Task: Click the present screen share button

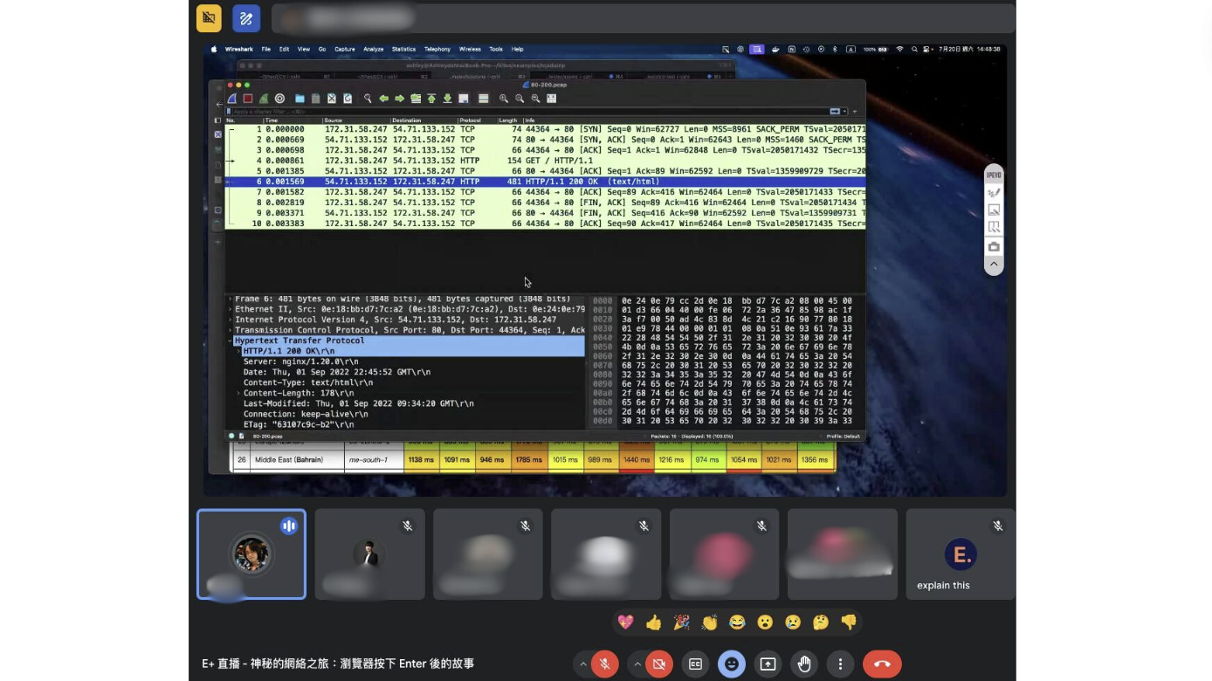Action: (768, 664)
